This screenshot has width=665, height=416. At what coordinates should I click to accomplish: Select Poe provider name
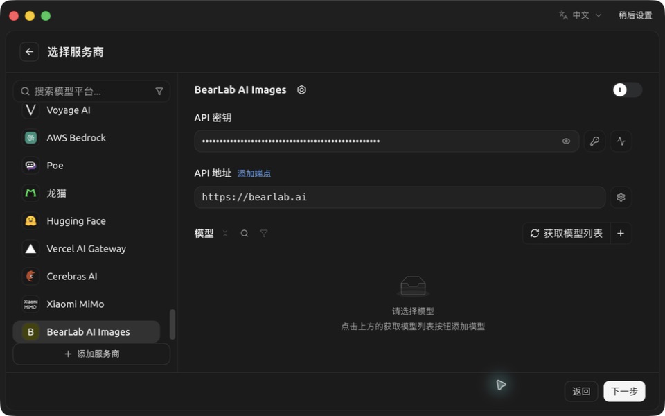click(x=55, y=166)
